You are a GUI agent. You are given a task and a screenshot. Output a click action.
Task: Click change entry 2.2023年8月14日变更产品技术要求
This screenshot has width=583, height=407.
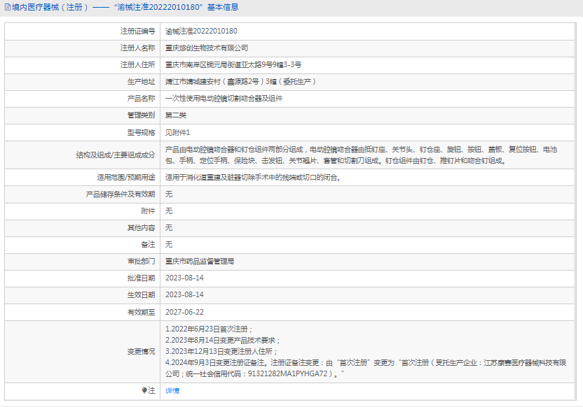[223, 341]
